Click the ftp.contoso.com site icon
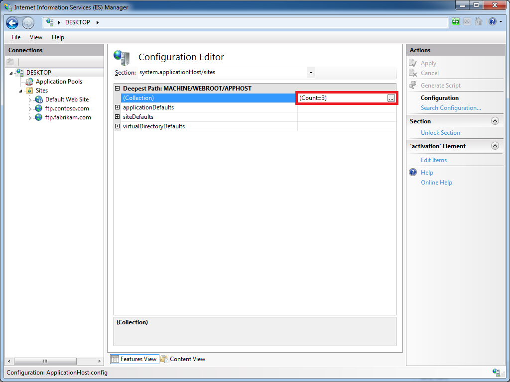 [x=39, y=108]
